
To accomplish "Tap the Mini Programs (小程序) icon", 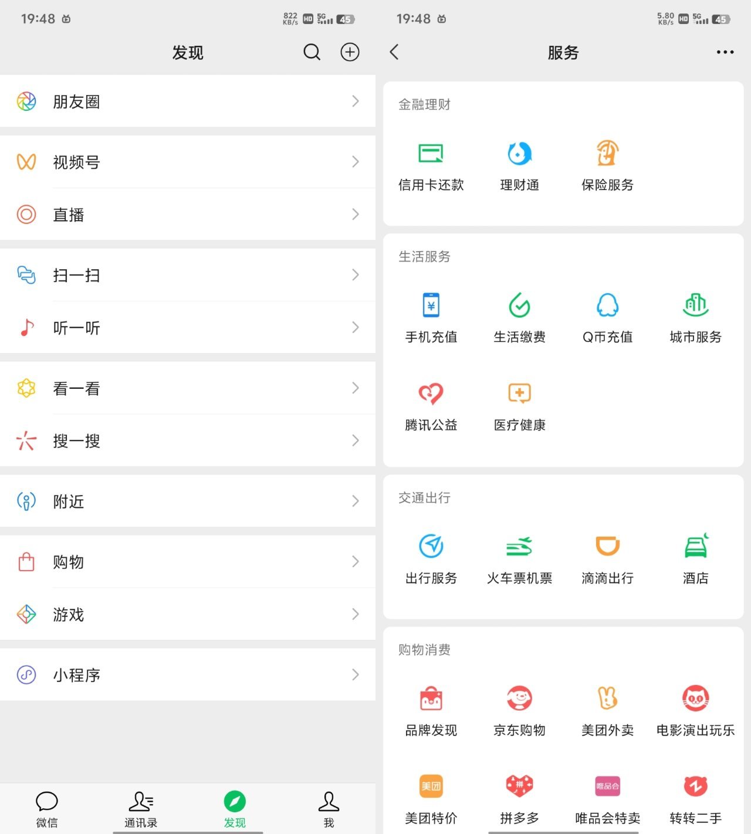I will [26, 675].
